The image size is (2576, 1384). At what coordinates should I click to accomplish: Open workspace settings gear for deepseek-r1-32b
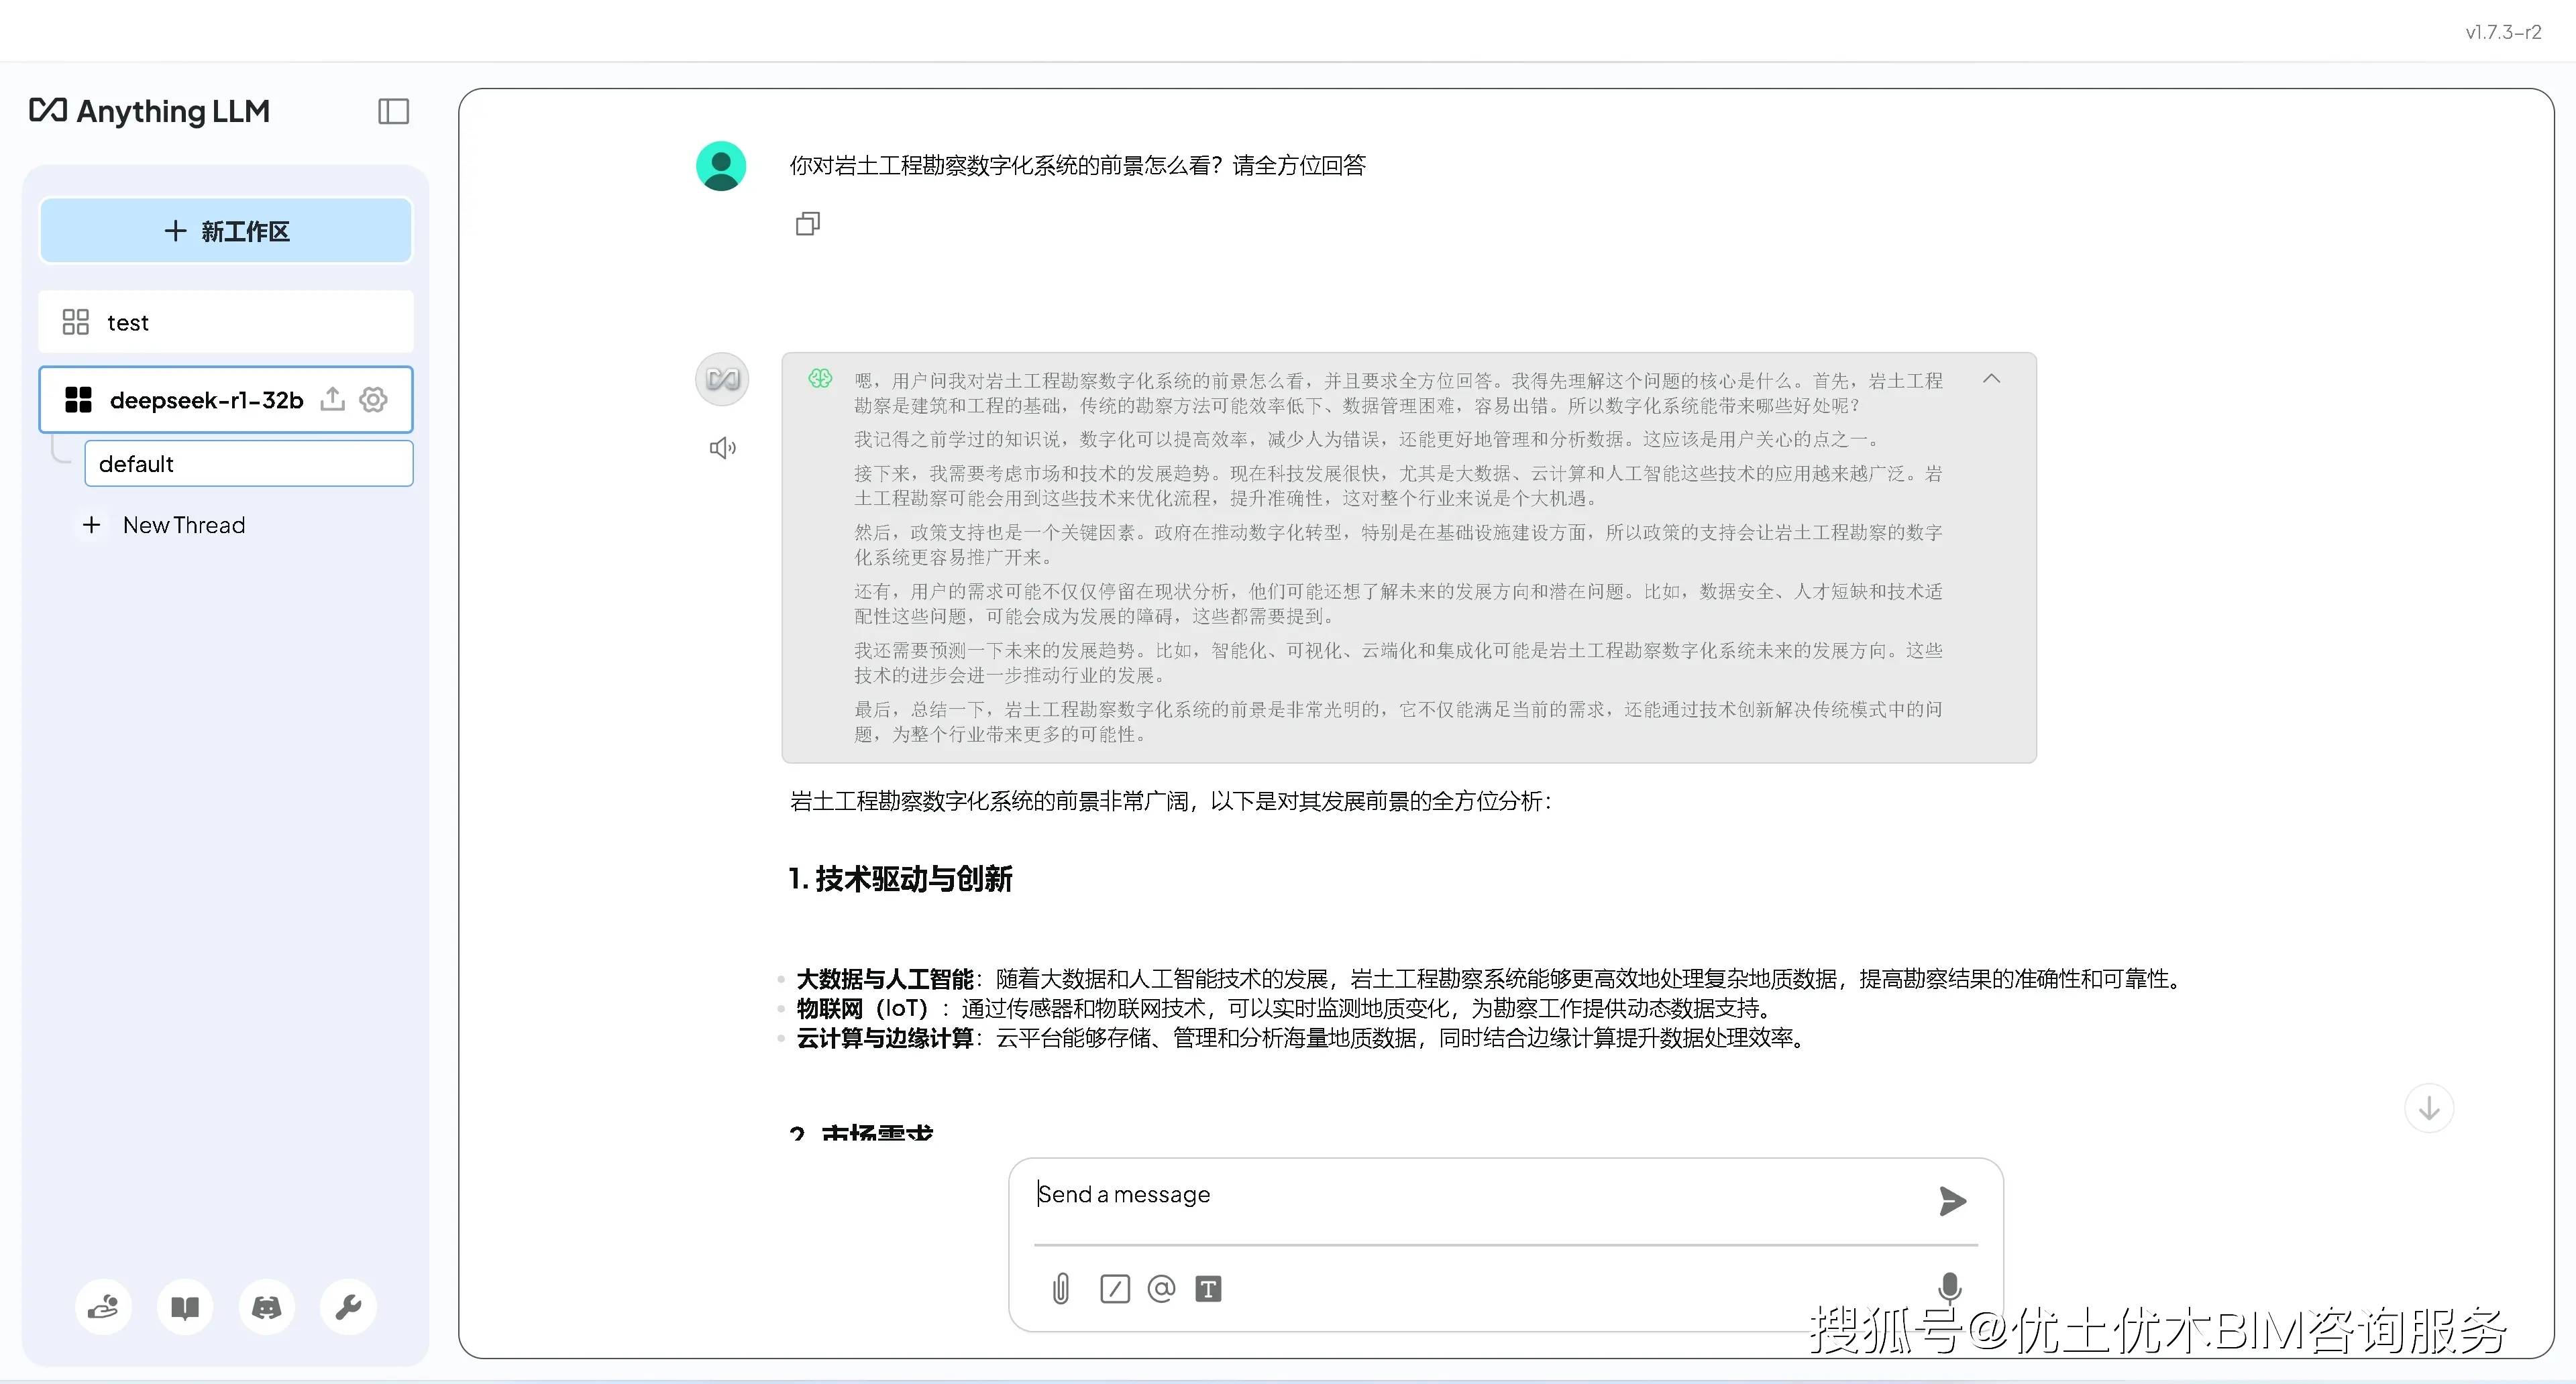point(373,399)
